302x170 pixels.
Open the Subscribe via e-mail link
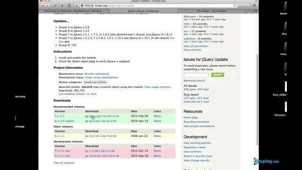pos(196,102)
